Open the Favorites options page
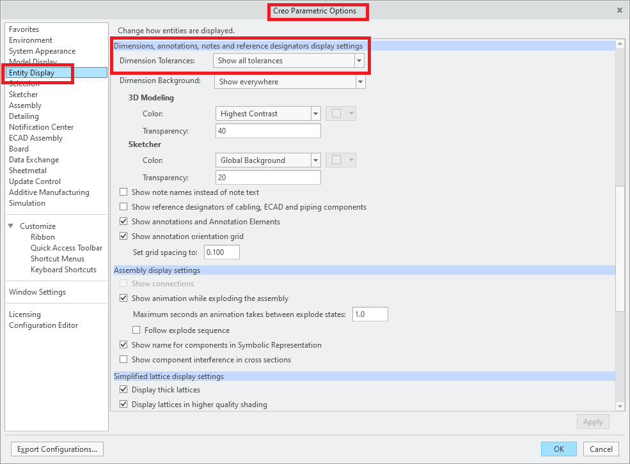630x464 pixels. [24, 29]
